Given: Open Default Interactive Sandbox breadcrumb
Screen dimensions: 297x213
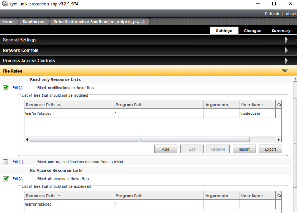Looking at the screenshot, I should click(99, 22).
